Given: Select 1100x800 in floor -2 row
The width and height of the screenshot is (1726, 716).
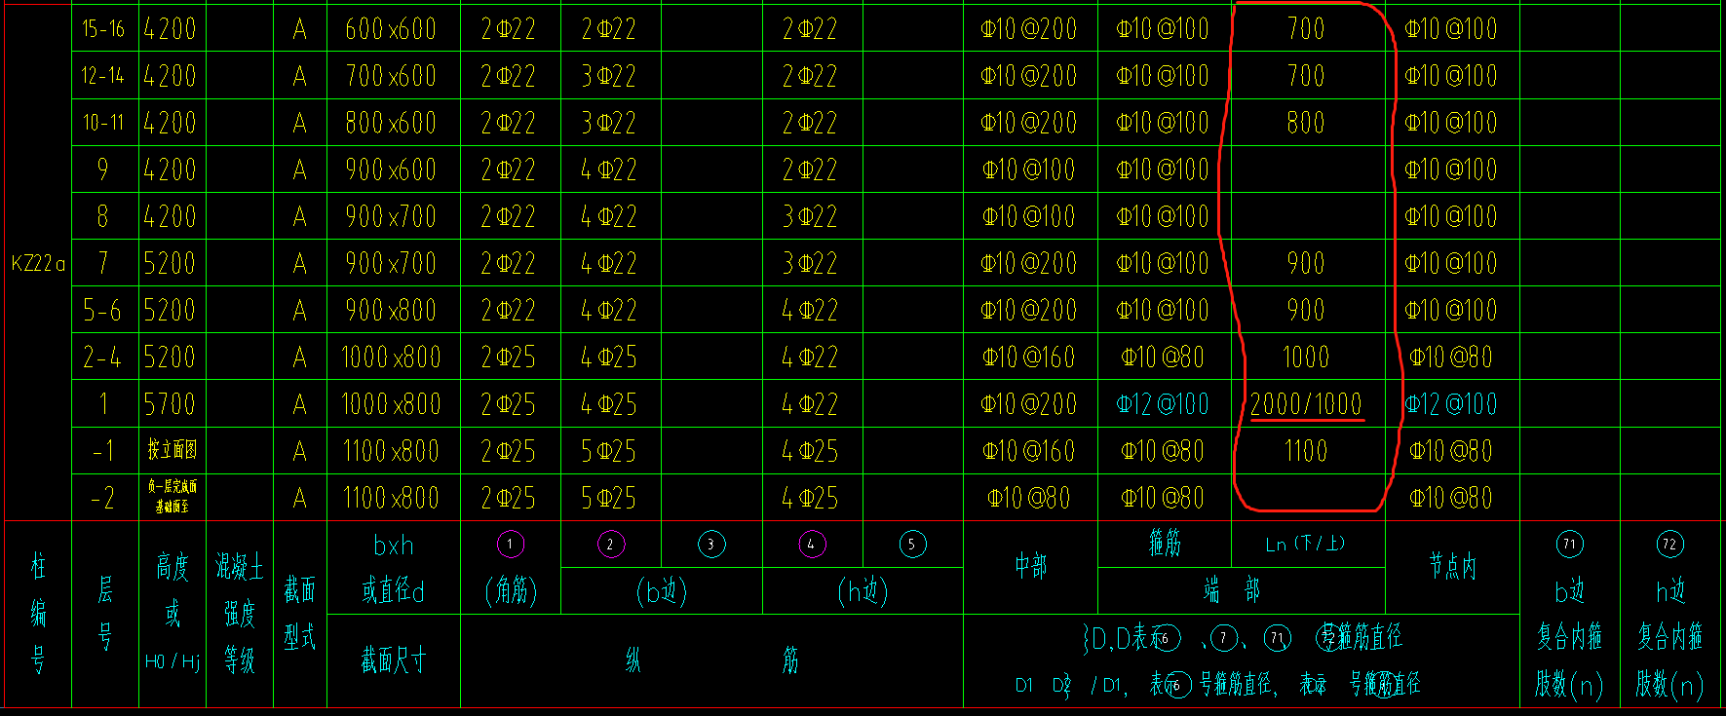Looking at the screenshot, I should coord(391,498).
